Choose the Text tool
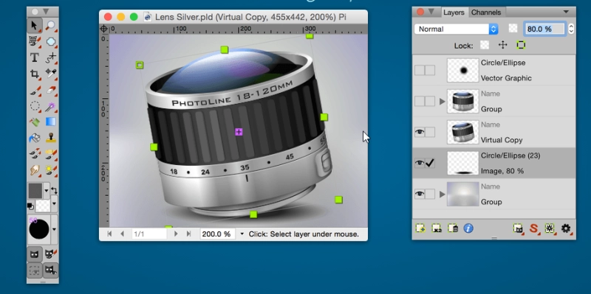 tap(35, 57)
